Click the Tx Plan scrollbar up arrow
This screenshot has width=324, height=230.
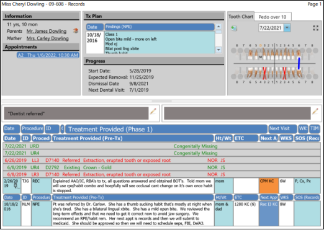(218, 27)
